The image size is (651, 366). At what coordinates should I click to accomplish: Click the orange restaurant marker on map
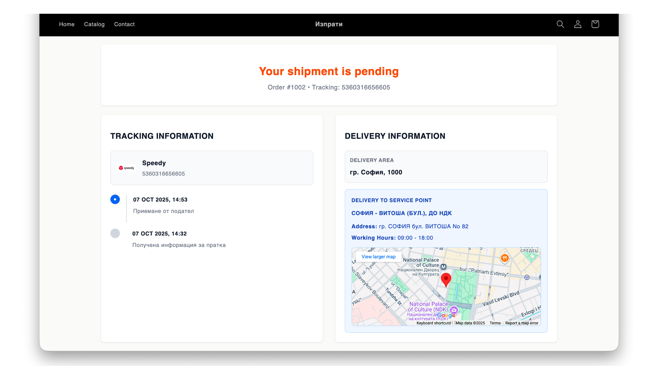click(504, 258)
